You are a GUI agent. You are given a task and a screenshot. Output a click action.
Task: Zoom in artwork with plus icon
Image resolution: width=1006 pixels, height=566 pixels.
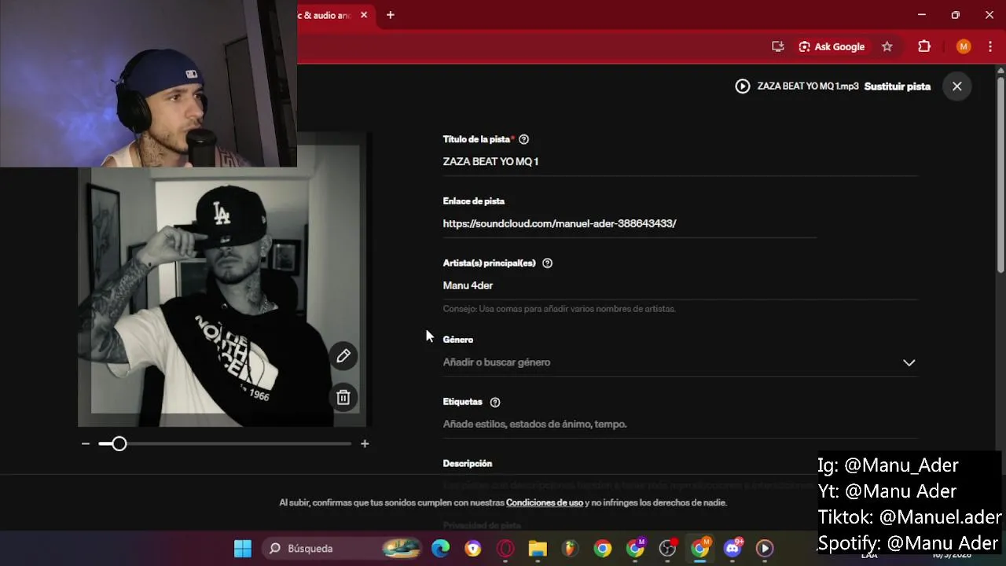pos(365,444)
